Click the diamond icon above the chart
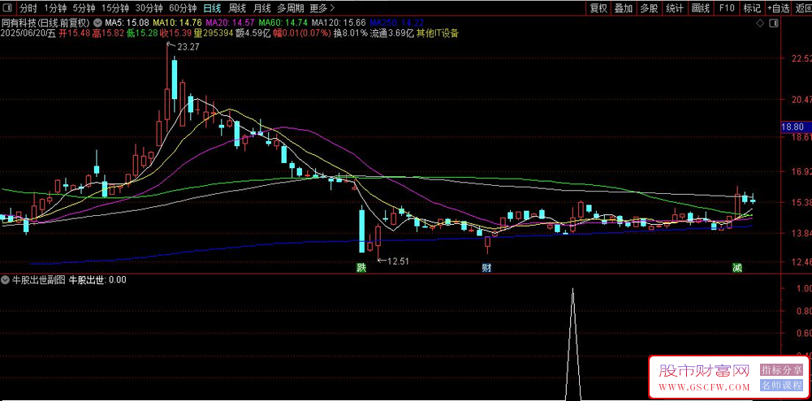 tap(760, 24)
